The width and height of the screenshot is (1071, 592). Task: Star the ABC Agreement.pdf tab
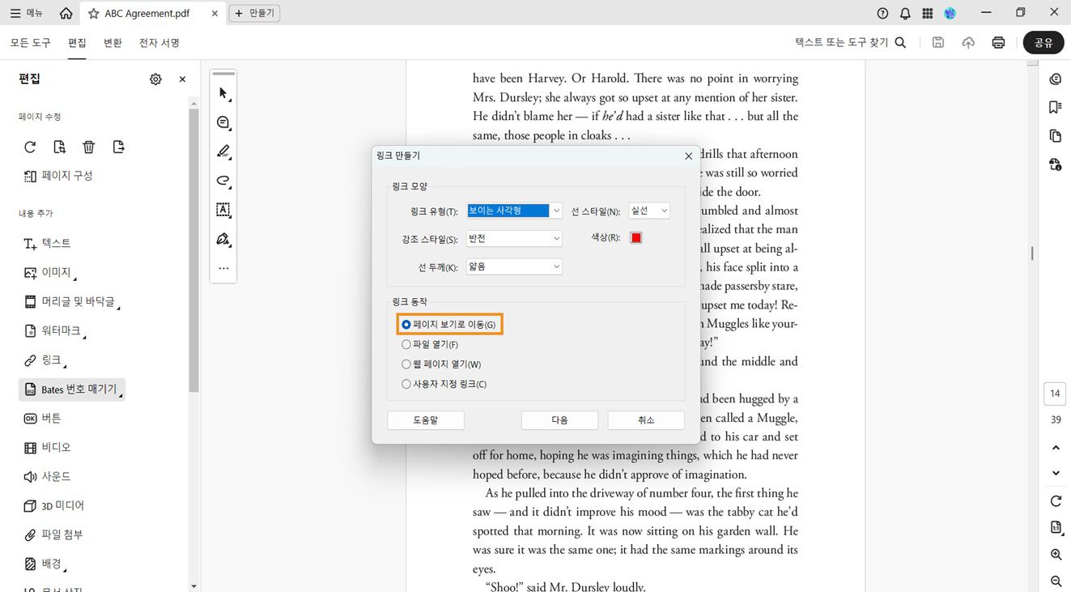pyautogui.click(x=94, y=14)
